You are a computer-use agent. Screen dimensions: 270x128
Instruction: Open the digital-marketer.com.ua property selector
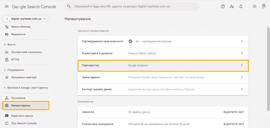[26, 19]
